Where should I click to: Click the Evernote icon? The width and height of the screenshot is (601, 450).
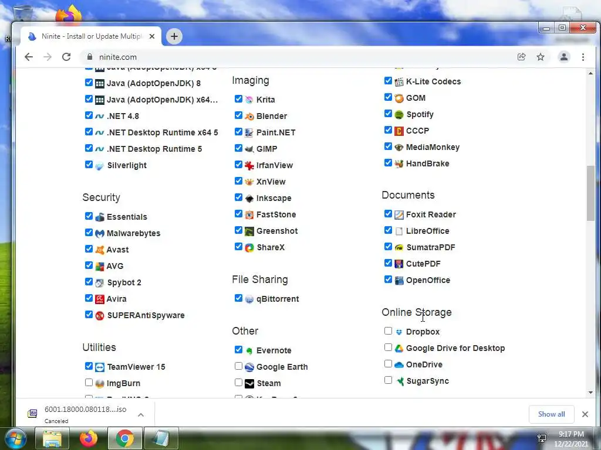[x=249, y=351]
